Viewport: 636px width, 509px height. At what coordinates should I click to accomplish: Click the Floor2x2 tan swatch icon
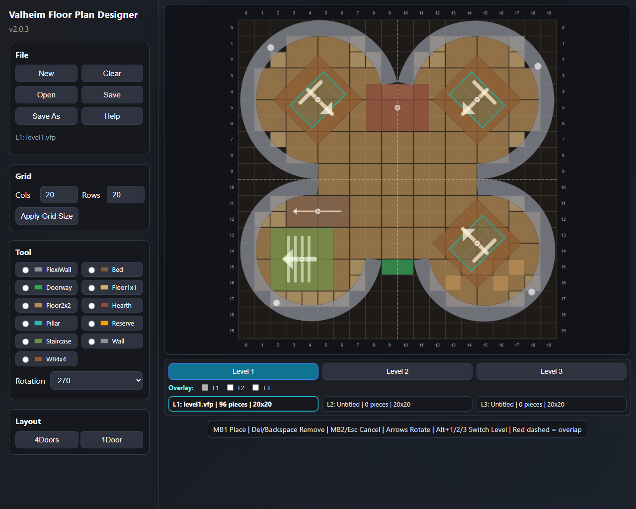coord(38,305)
